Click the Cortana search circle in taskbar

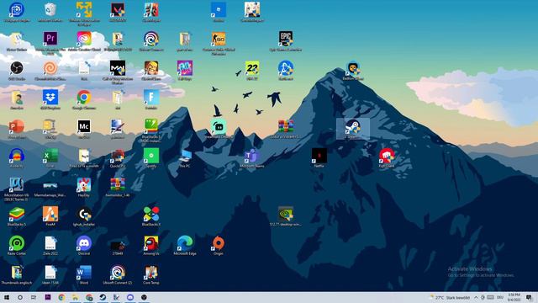(x=20, y=297)
